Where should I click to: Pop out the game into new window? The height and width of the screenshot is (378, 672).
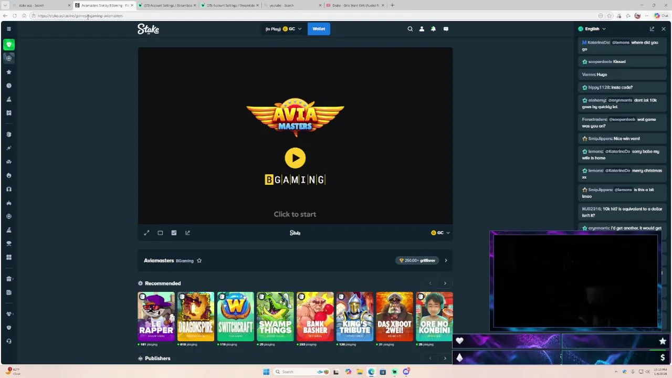pyautogui.click(x=187, y=233)
